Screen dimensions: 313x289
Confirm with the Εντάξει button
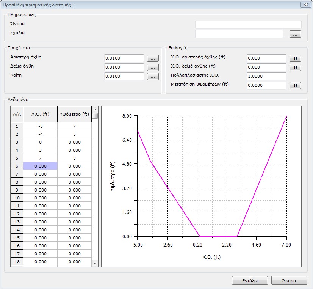(x=250, y=281)
